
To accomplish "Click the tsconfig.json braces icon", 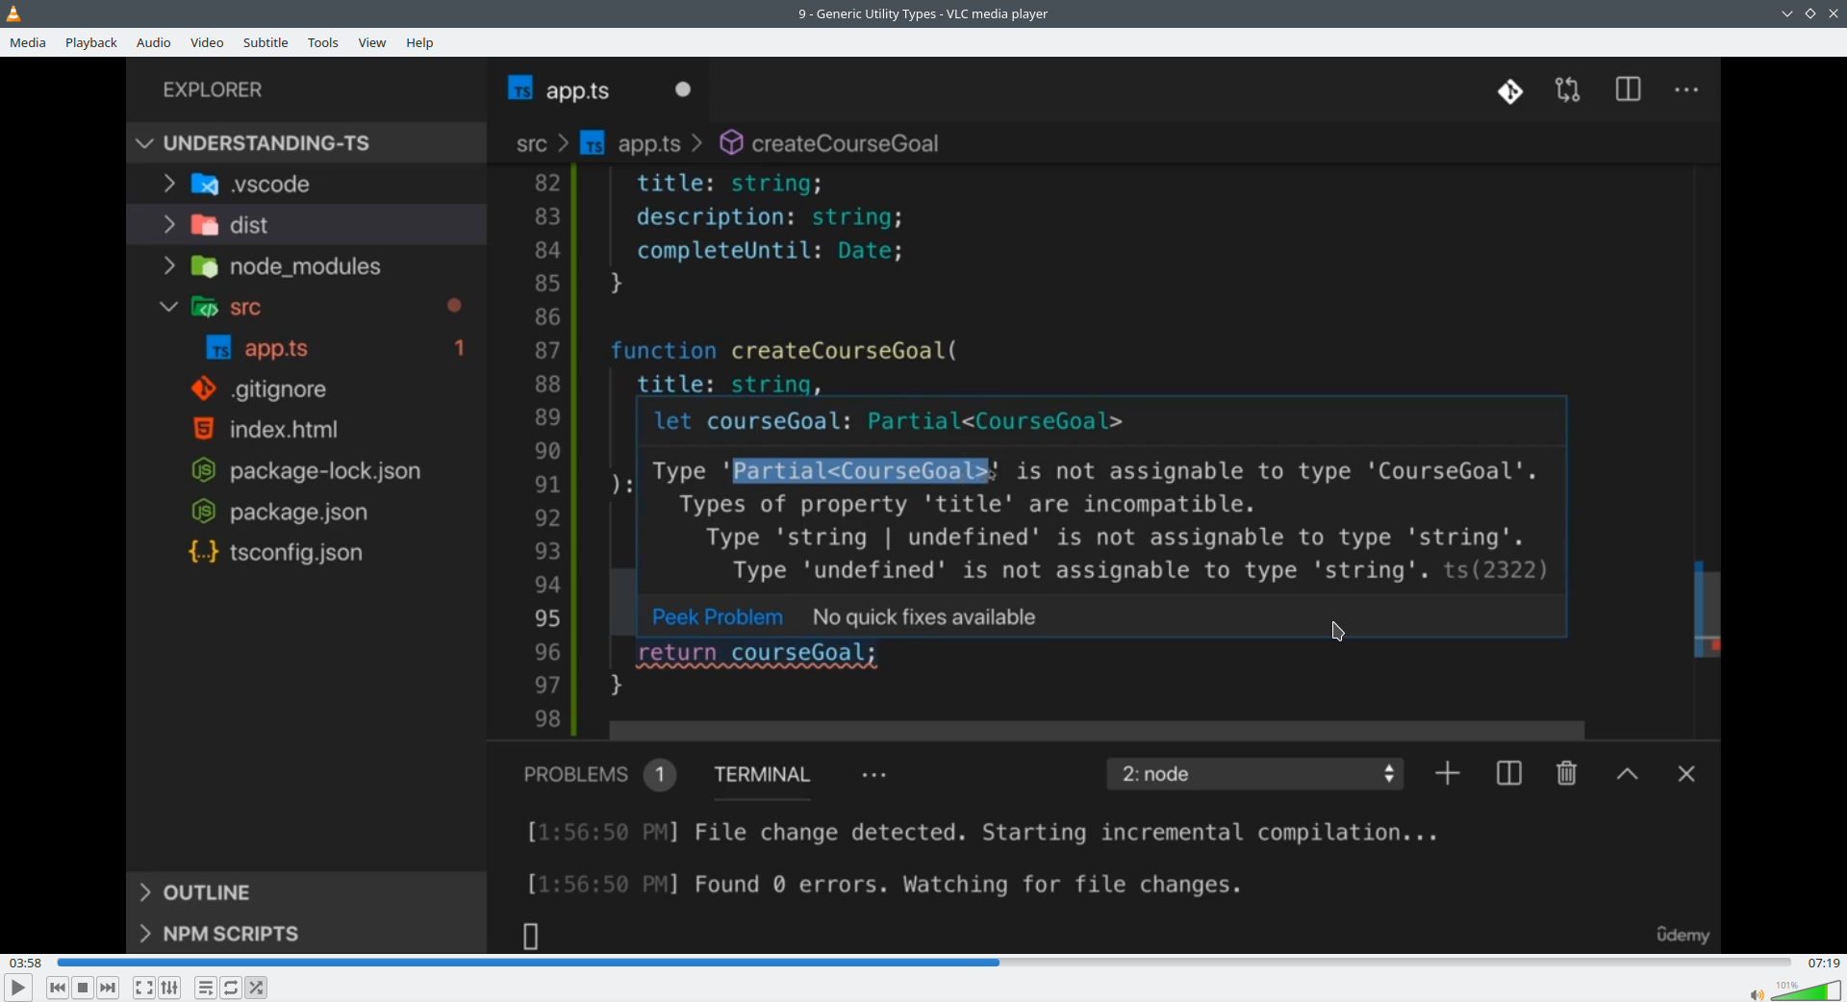I will coord(204,552).
